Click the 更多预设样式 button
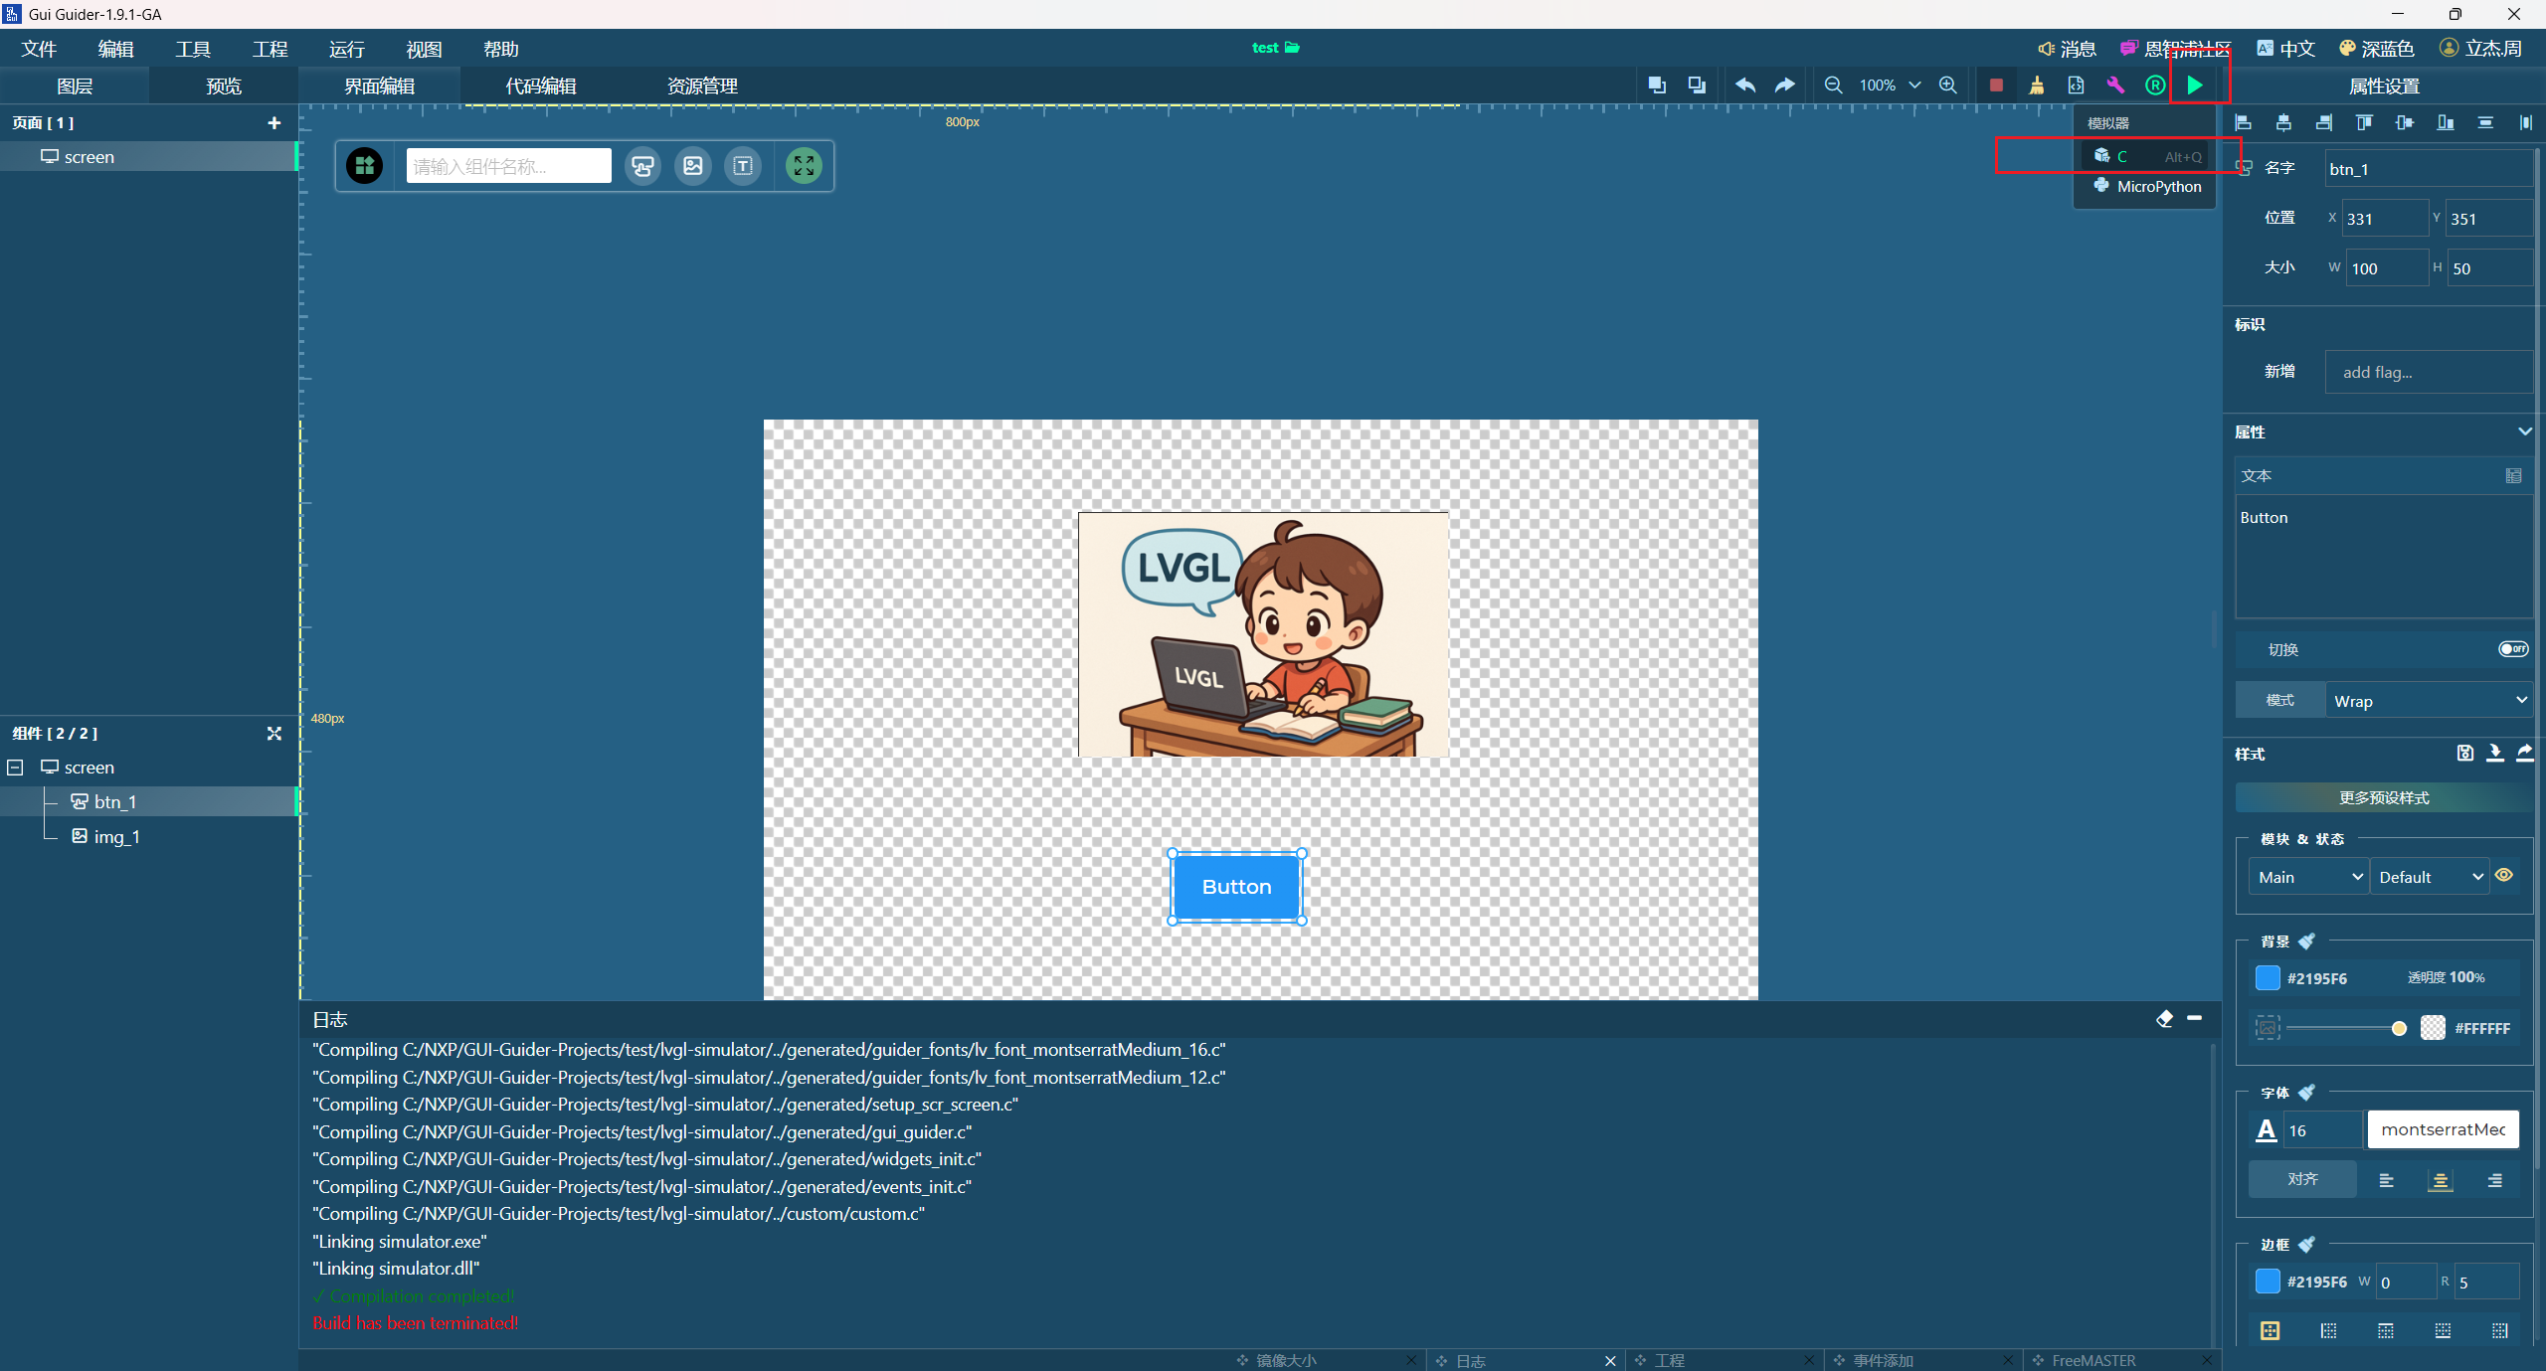2546x1371 pixels. click(2383, 797)
